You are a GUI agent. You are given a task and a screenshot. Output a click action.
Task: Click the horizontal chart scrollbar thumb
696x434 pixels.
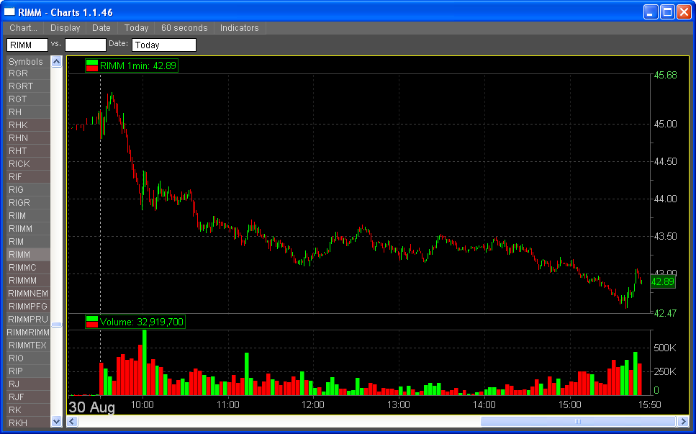[x=578, y=421]
